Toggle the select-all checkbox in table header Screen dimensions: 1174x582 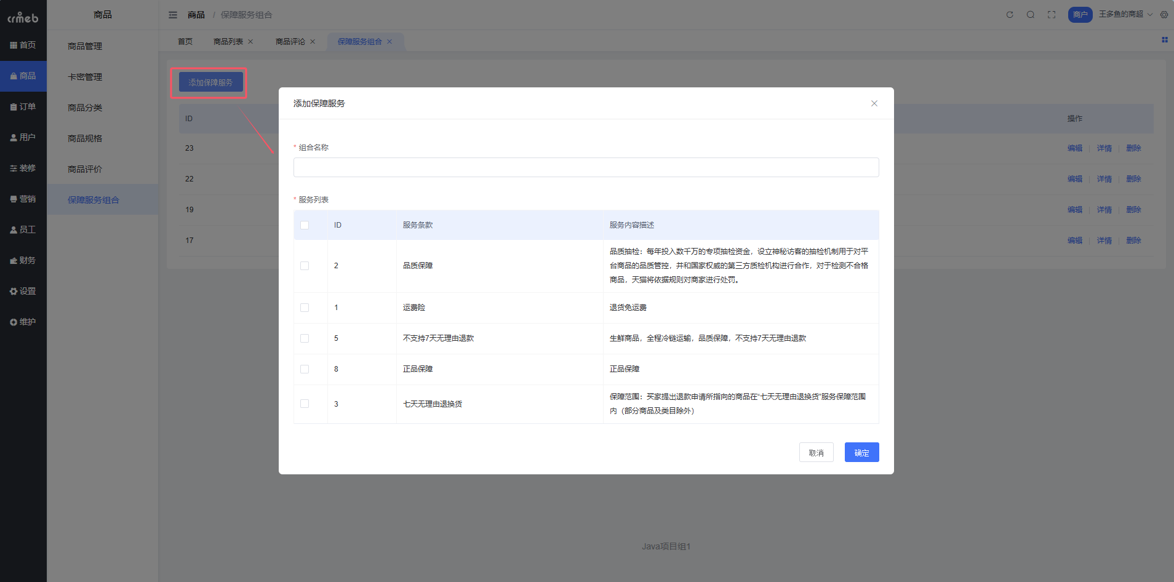pos(305,225)
